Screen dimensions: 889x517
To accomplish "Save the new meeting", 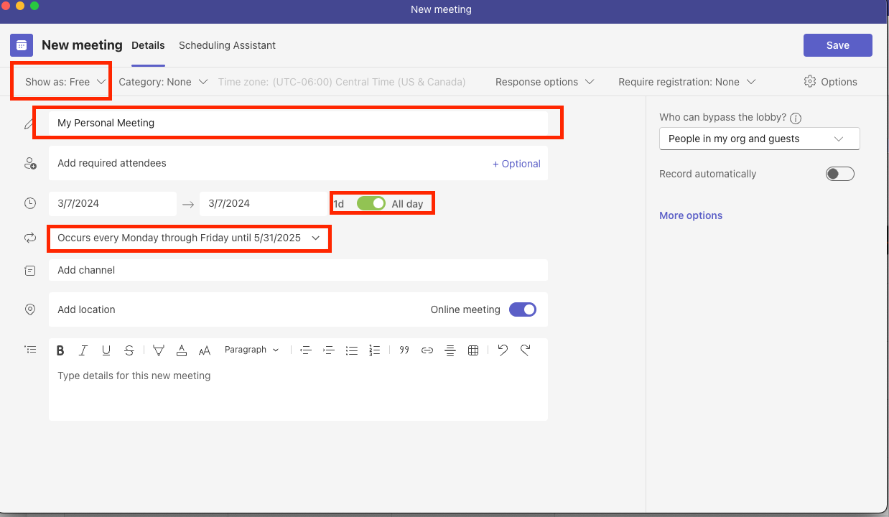I will click(837, 45).
